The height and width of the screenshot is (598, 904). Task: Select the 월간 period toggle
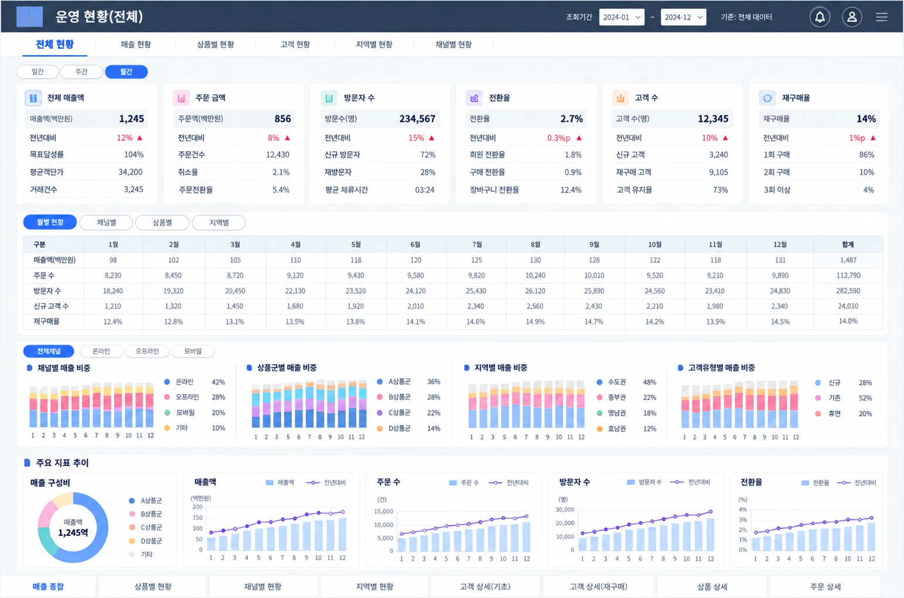click(126, 72)
